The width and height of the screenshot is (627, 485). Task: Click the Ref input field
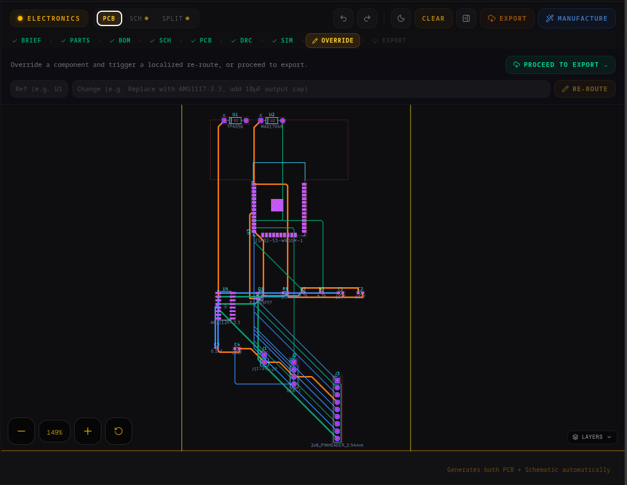click(x=39, y=89)
